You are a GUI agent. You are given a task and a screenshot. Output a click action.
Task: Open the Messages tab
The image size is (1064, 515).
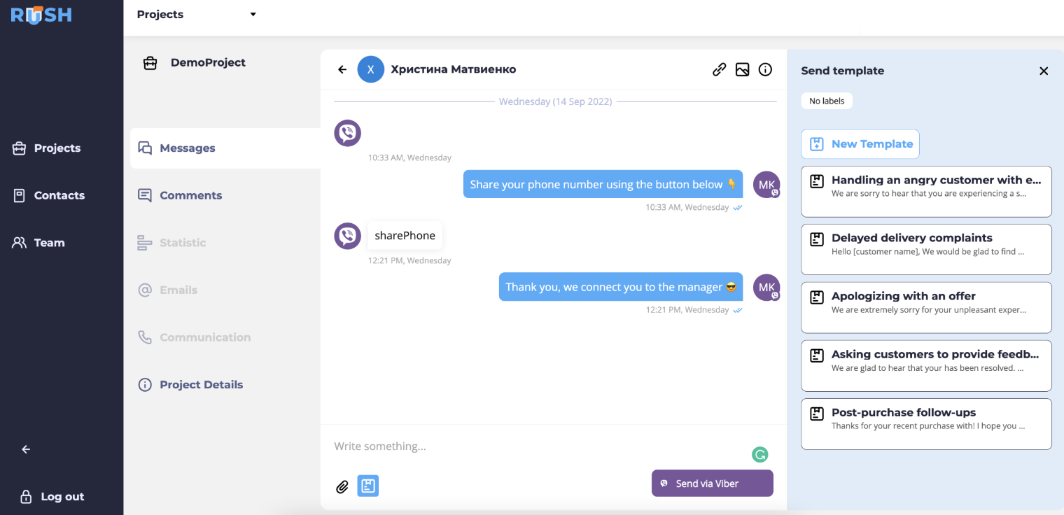(x=187, y=148)
